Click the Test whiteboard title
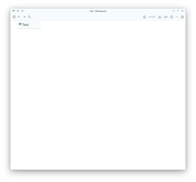The image size is (196, 182). click(26, 25)
